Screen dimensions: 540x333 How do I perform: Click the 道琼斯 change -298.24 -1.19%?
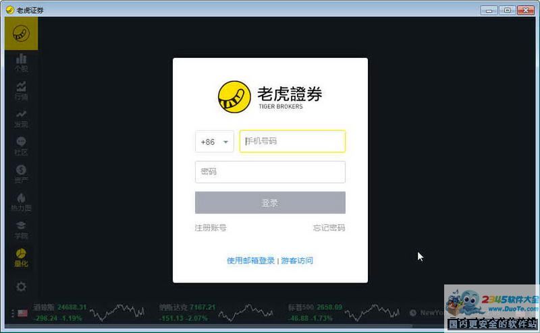[x=58, y=318]
